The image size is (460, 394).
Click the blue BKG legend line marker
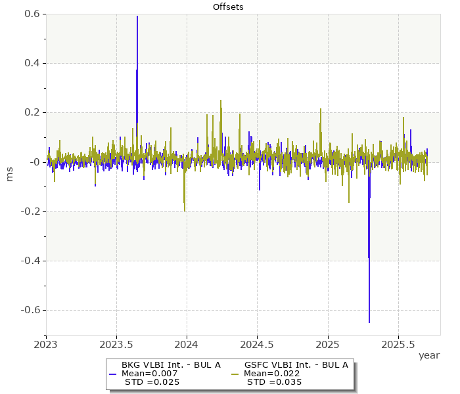point(111,374)
